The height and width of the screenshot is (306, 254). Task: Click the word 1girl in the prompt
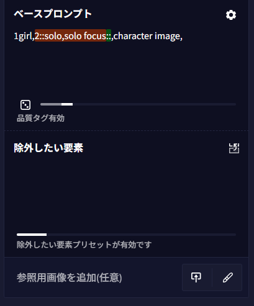(23, 36)
